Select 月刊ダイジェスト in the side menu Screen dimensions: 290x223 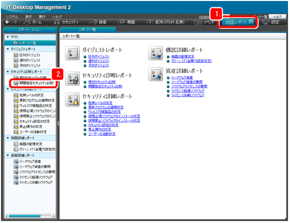click(27, 65)
